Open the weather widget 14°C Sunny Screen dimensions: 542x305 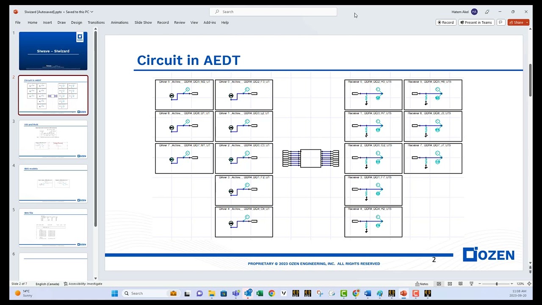[x=24, y=293]
